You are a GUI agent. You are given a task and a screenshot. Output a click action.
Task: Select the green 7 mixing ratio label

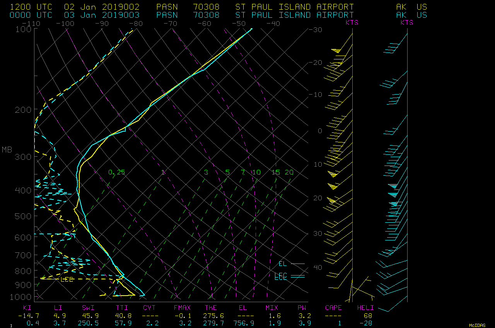[x=242, y=172]
